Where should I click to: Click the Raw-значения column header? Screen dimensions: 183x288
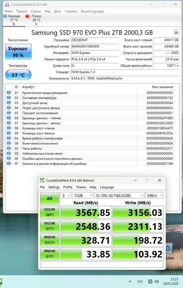point(162,87)
